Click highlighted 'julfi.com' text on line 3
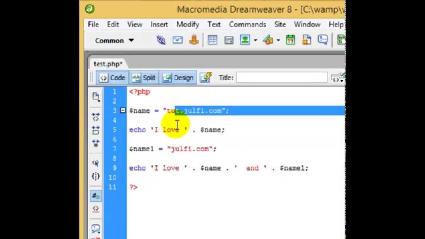The height and width of the screenshot is (239, 425). pos(202,111)
